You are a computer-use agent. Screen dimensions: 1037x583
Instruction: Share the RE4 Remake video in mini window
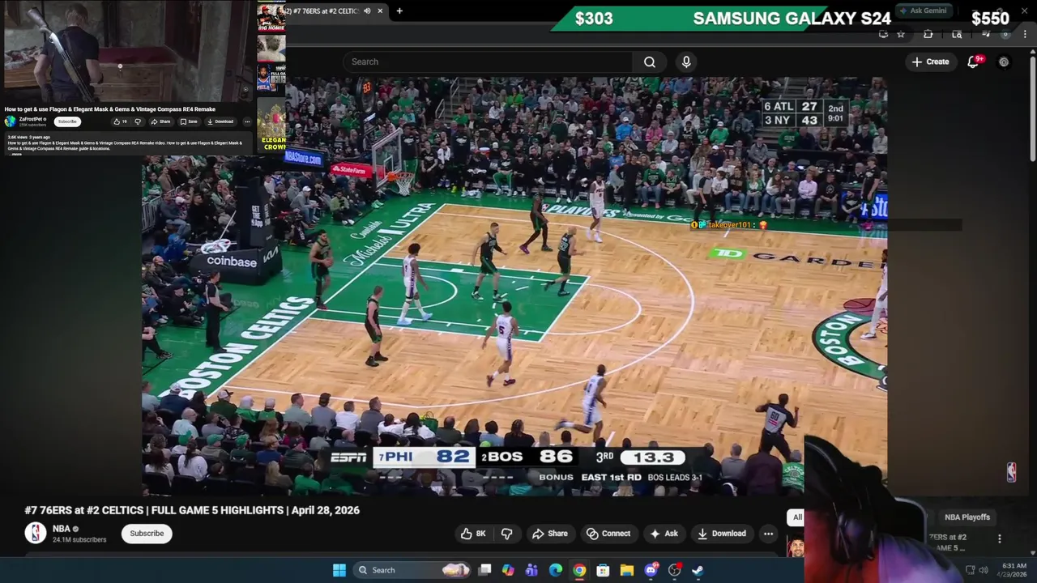(x=160, y=121)
